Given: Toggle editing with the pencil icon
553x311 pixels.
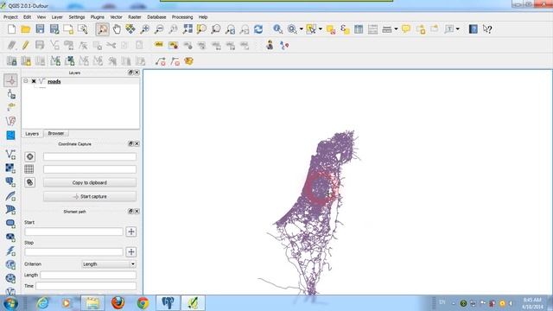Looking at the screenshot, I should pyautogui.click(x=25, y=45).
